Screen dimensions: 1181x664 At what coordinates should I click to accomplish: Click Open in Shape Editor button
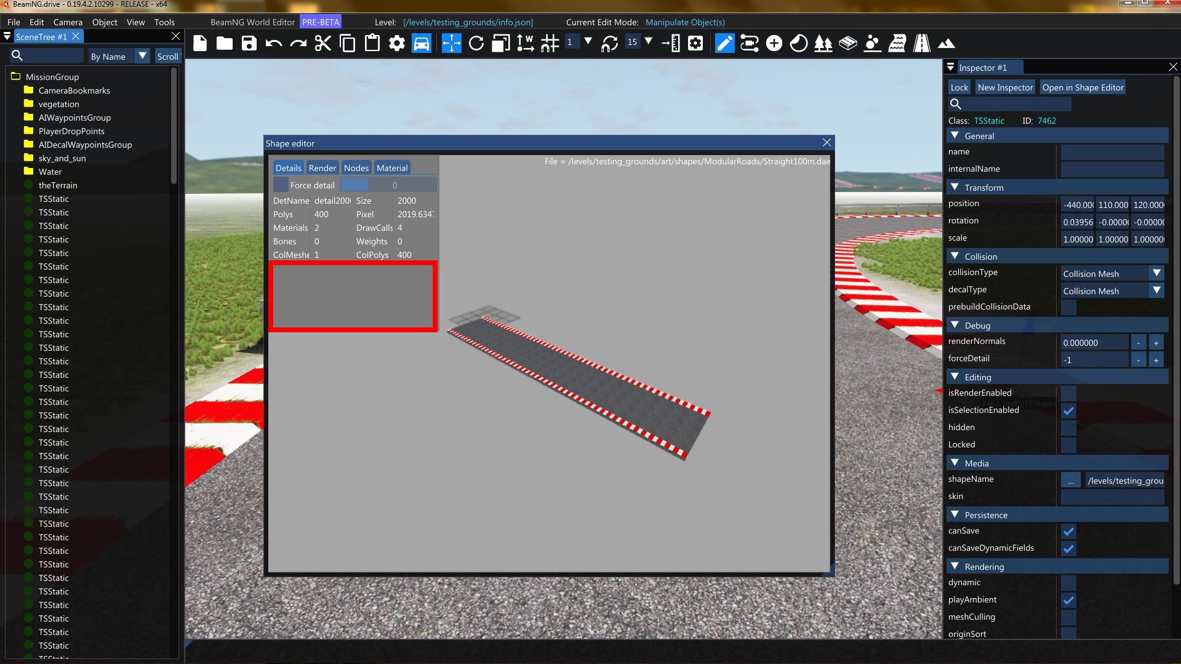[x=1083, y=87]
